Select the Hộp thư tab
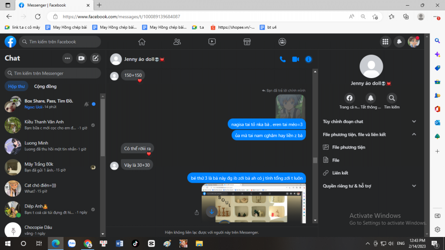445x250 pixels. pyautogui.click(x=17, y=86)
